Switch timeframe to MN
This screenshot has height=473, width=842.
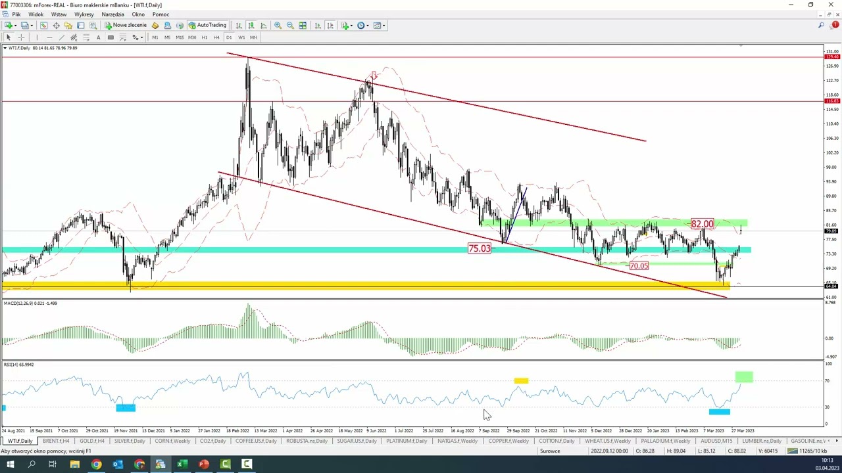point(253,37)
